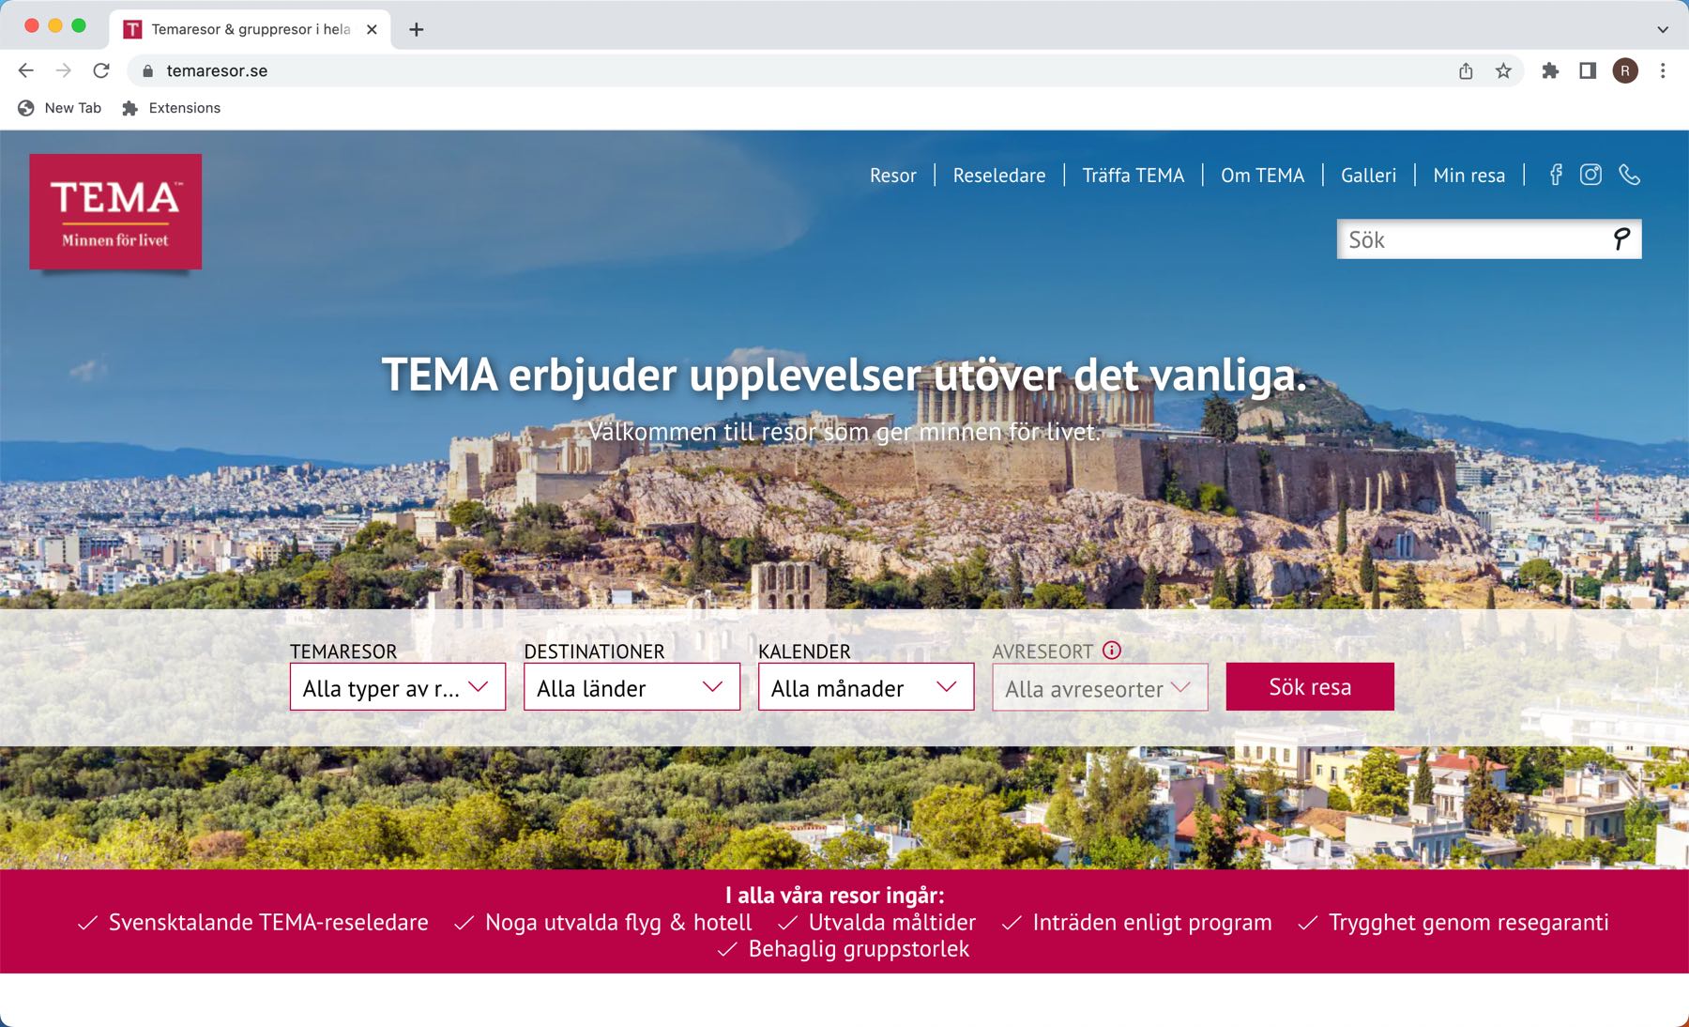The height and width of the screenshot is (1027, 1689).
Task: Click the TEMA logo
Action: (x=115, y=211)
